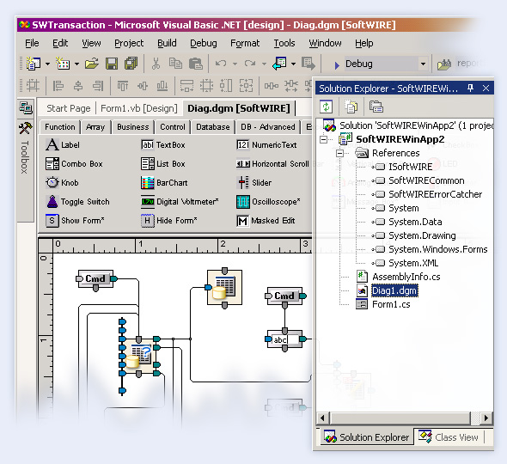Click the Cut scissors icon
Viewport: 507px width, 464px height.
[x=156, y=64]
